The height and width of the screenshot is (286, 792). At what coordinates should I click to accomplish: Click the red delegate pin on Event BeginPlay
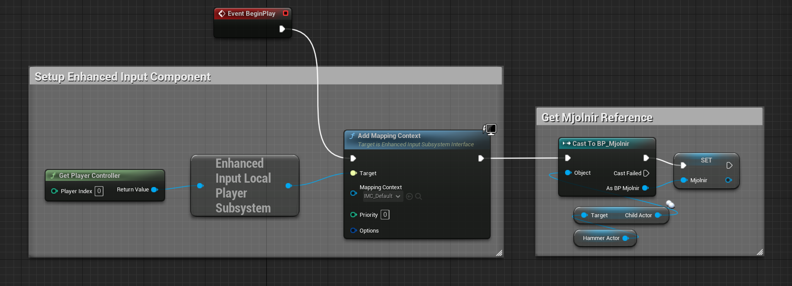click(x=286, y=14)
